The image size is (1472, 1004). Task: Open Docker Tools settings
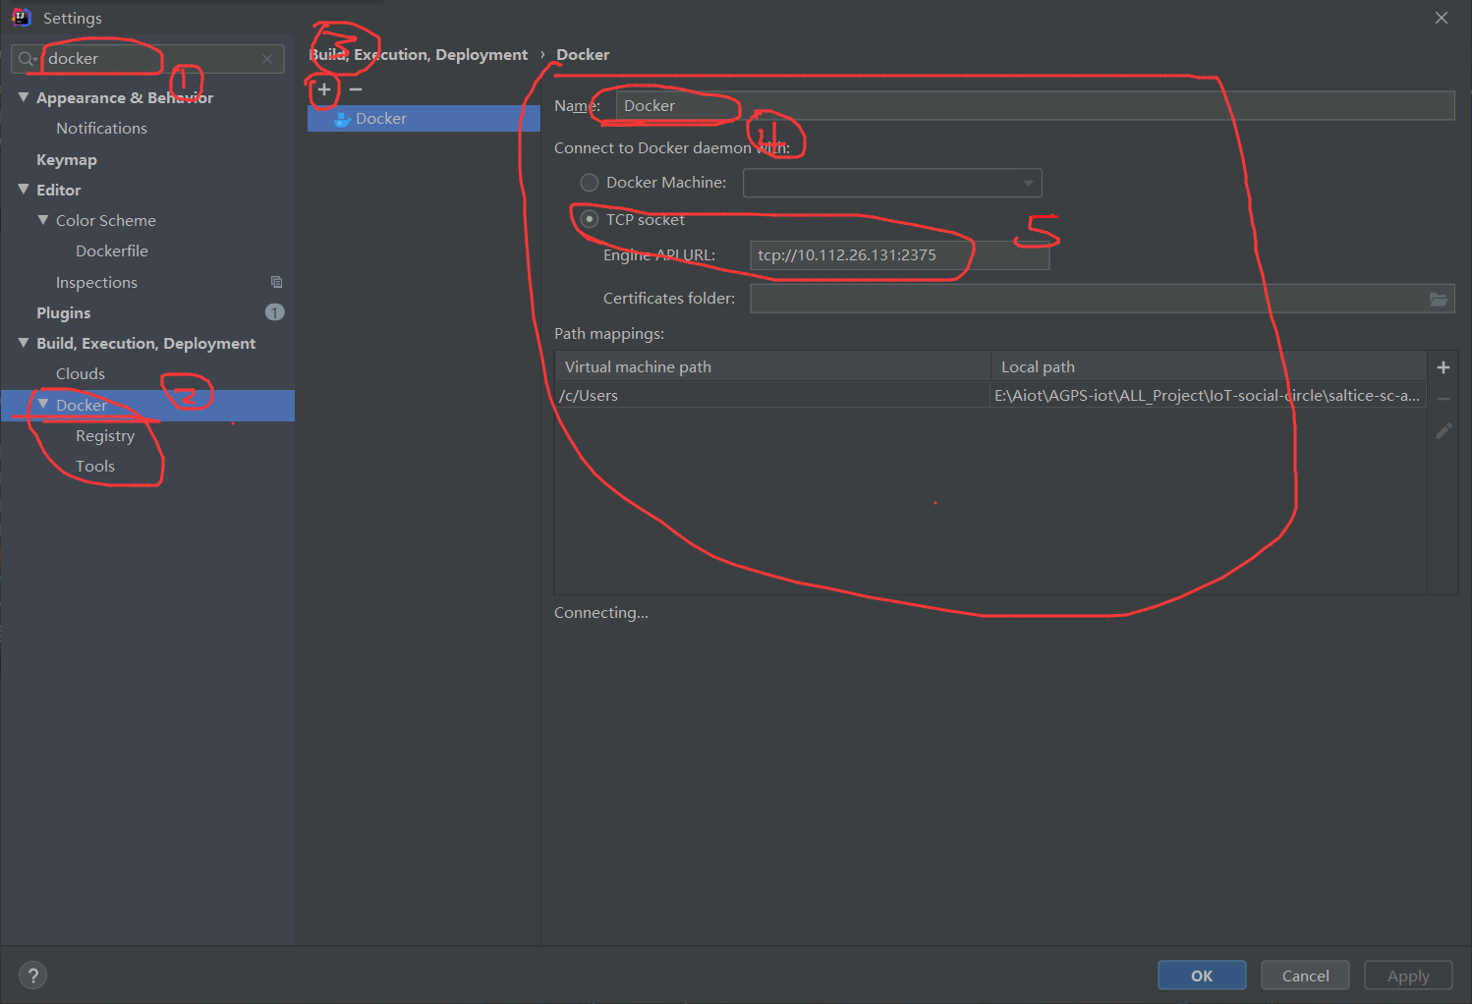[95, 467]
